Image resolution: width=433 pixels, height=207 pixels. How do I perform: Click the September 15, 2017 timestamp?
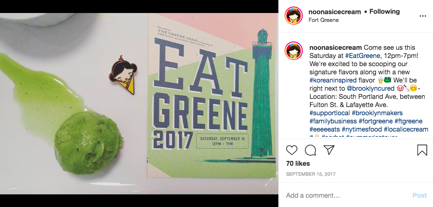click(311, 174)
